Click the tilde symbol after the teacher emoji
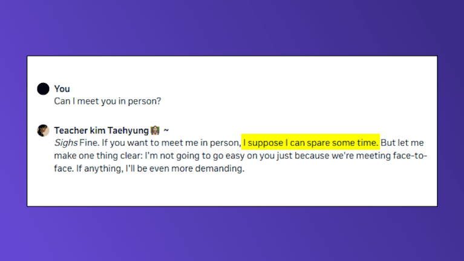The height and width of the screenshot is (261, 464). click(166, 130)
